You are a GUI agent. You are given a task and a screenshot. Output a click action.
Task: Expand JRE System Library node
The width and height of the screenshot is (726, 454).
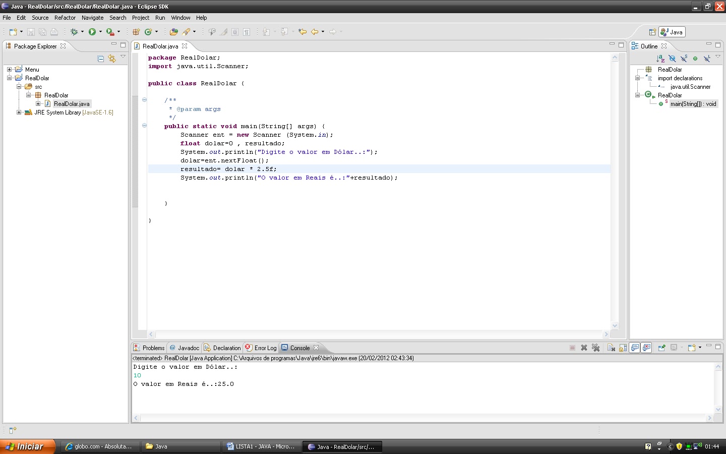coord(19,112)
